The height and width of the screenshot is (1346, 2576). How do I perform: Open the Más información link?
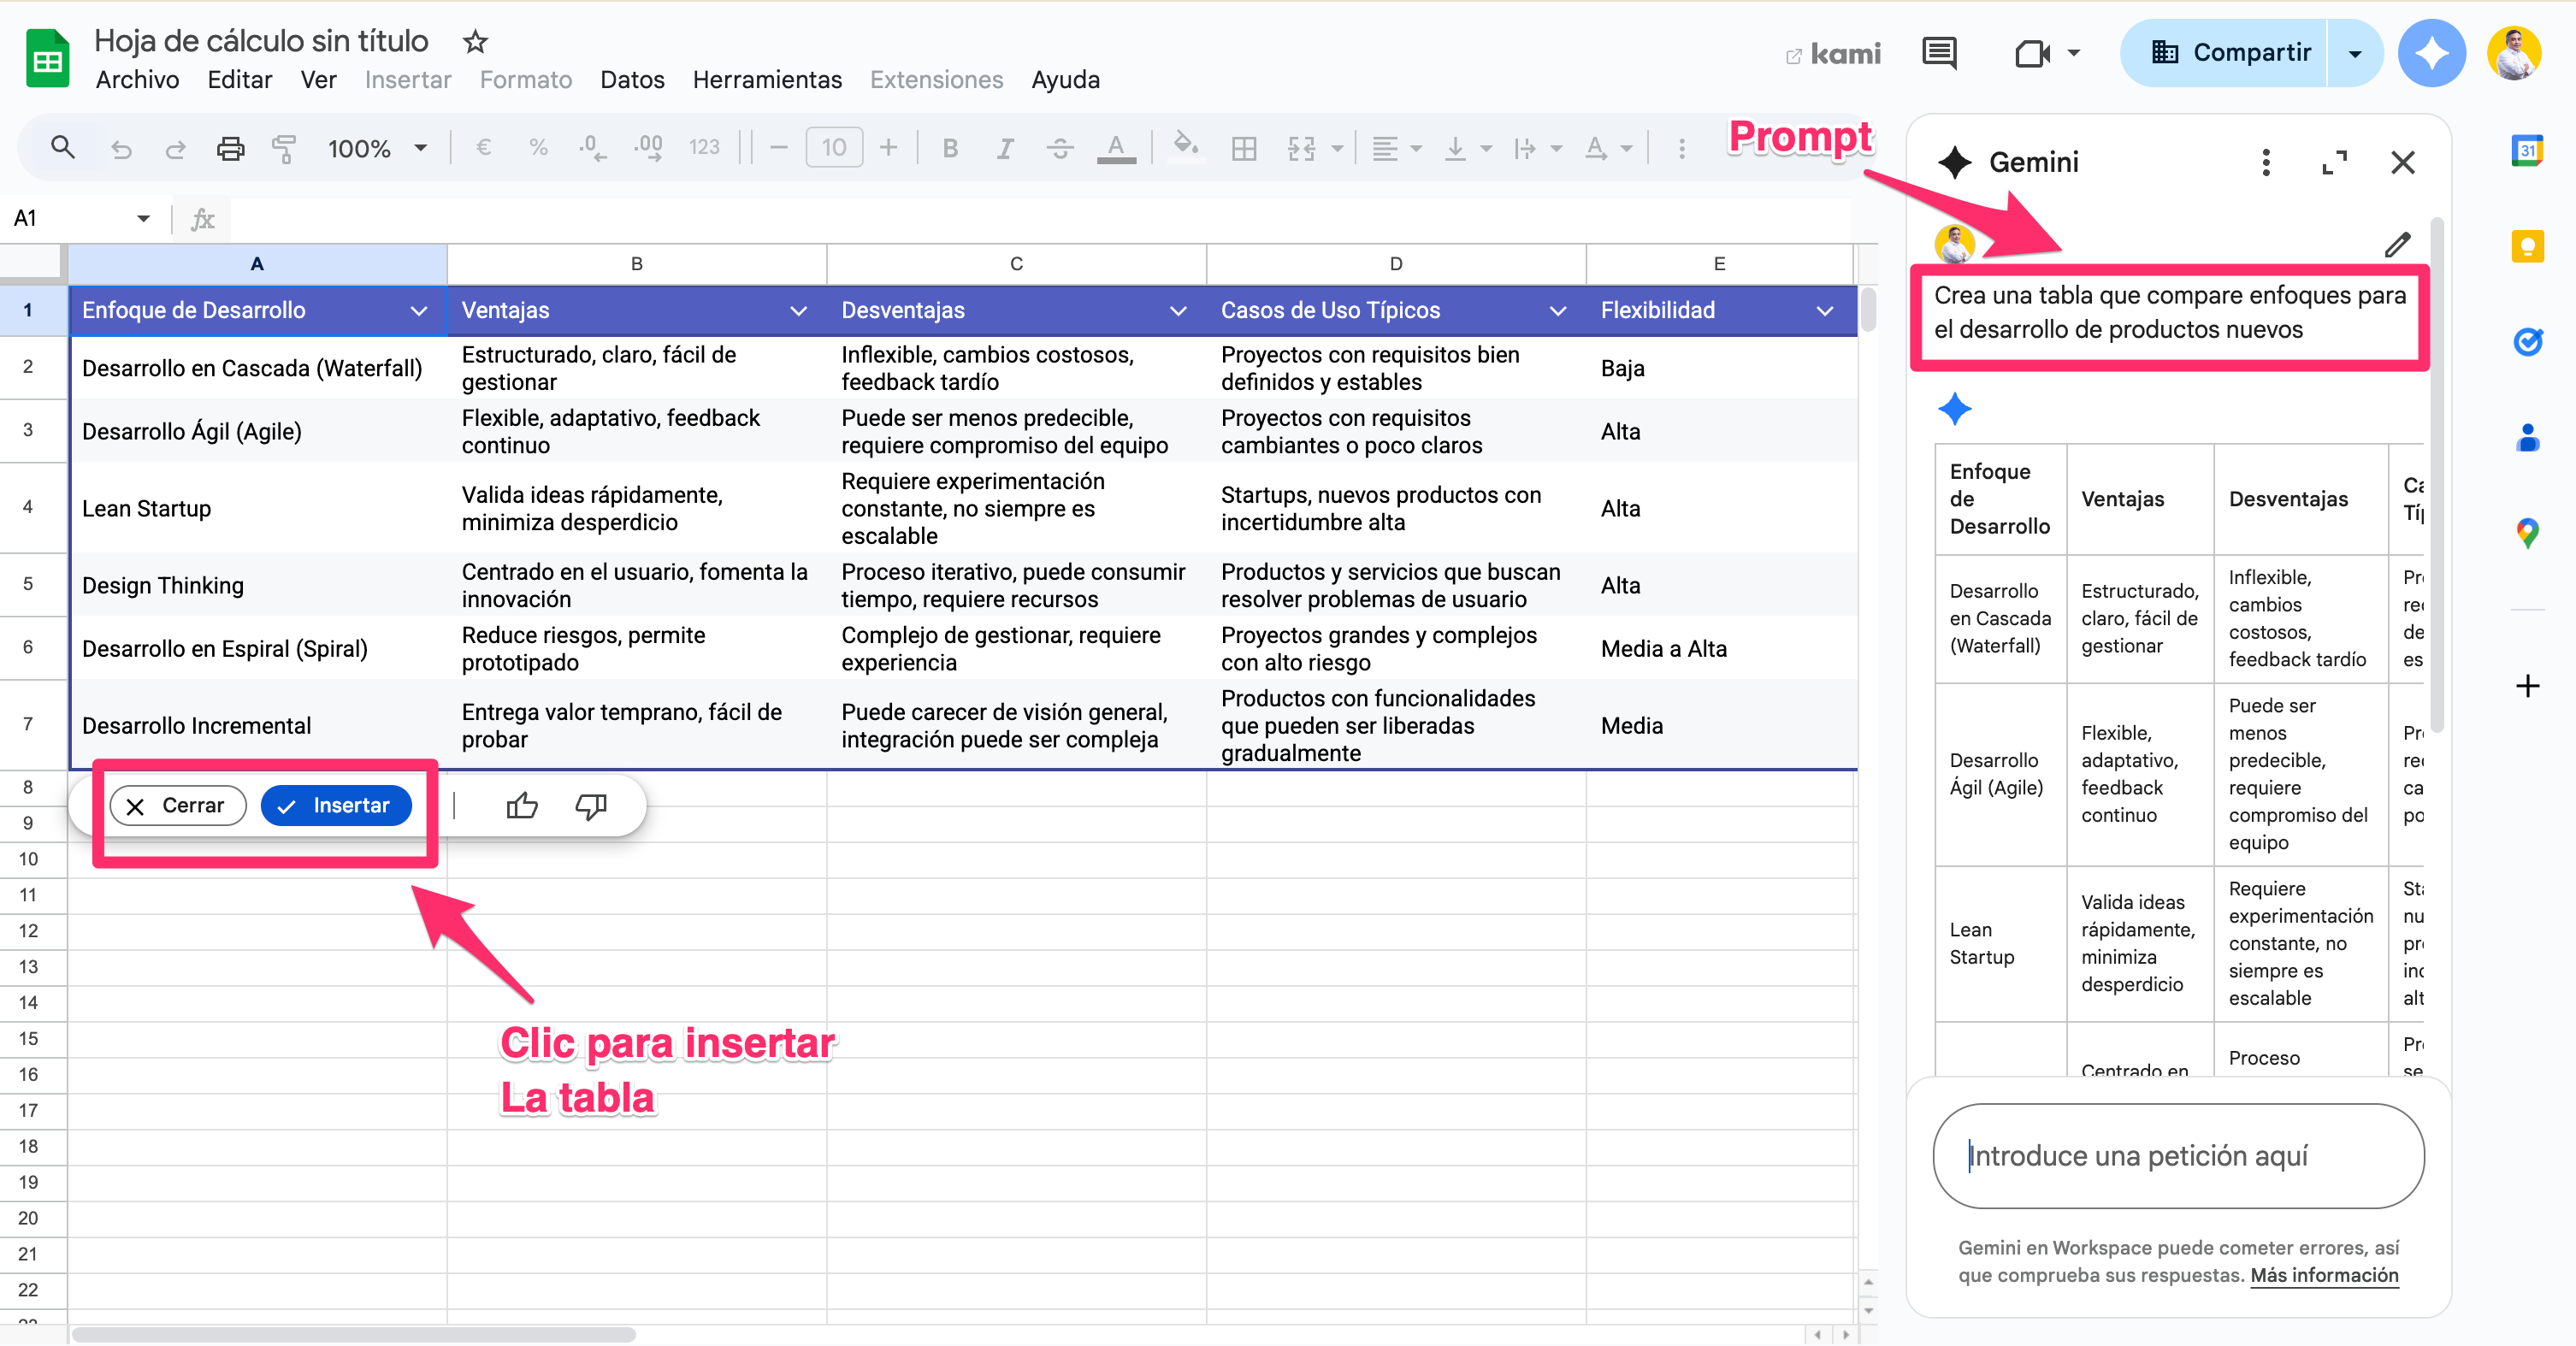point(2323,1275)
